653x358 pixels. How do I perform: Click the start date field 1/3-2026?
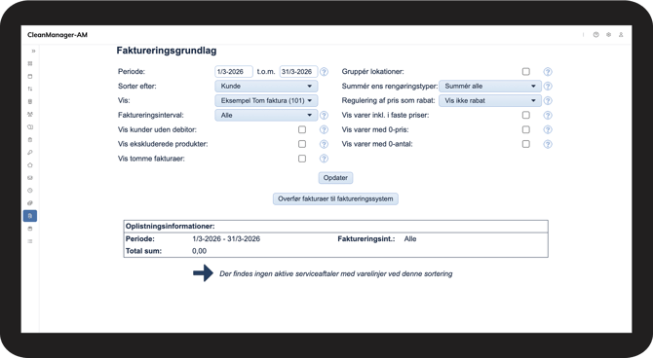[234, 72]
